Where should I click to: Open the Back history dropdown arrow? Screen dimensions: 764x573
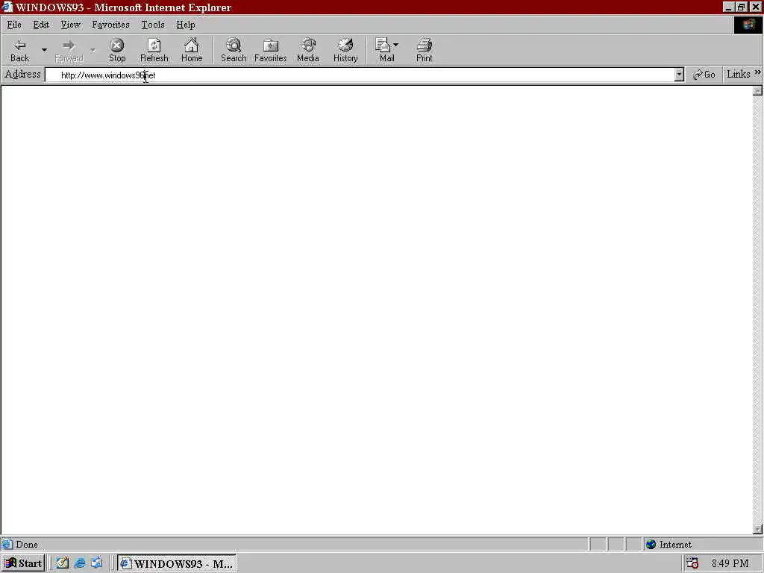tap(44, 50)
